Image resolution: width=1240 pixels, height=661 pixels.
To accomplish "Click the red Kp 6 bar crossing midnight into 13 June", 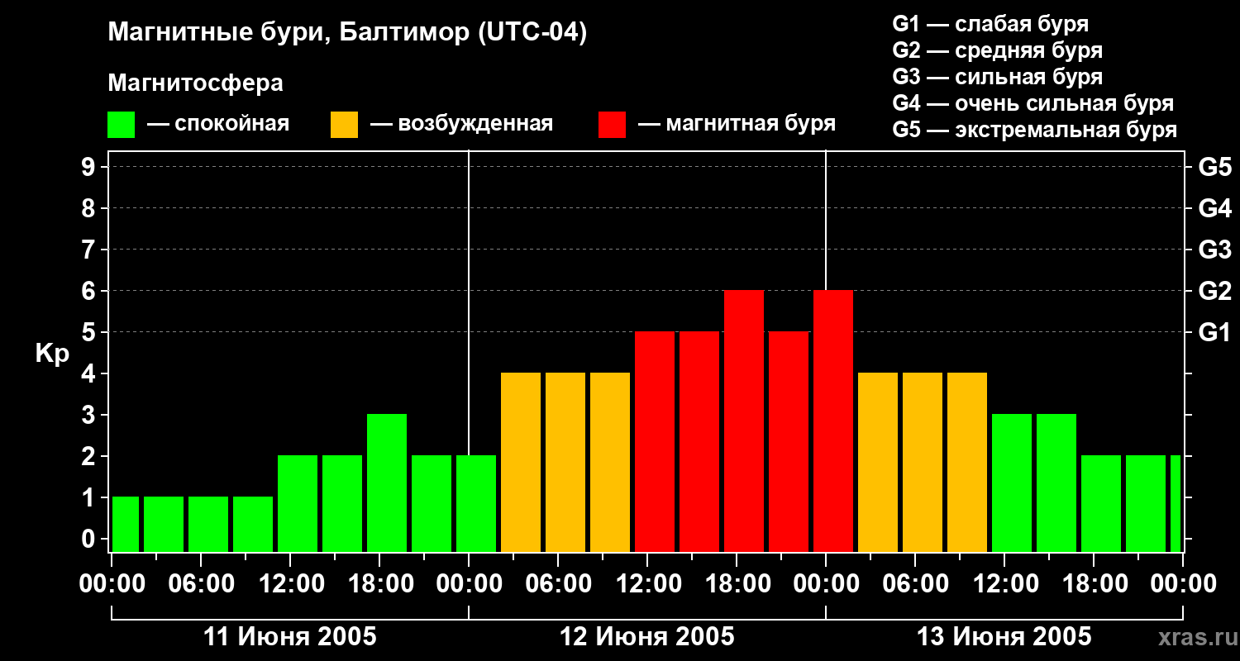I will click(833, 421).
